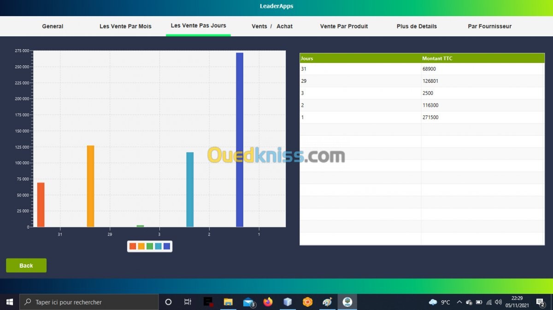Open the General tab

point(53,26)
